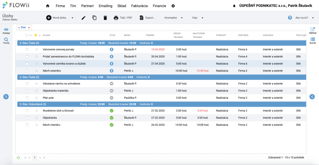Open the Firma menu
Screen dimensions: 319x165
[60, 6]
